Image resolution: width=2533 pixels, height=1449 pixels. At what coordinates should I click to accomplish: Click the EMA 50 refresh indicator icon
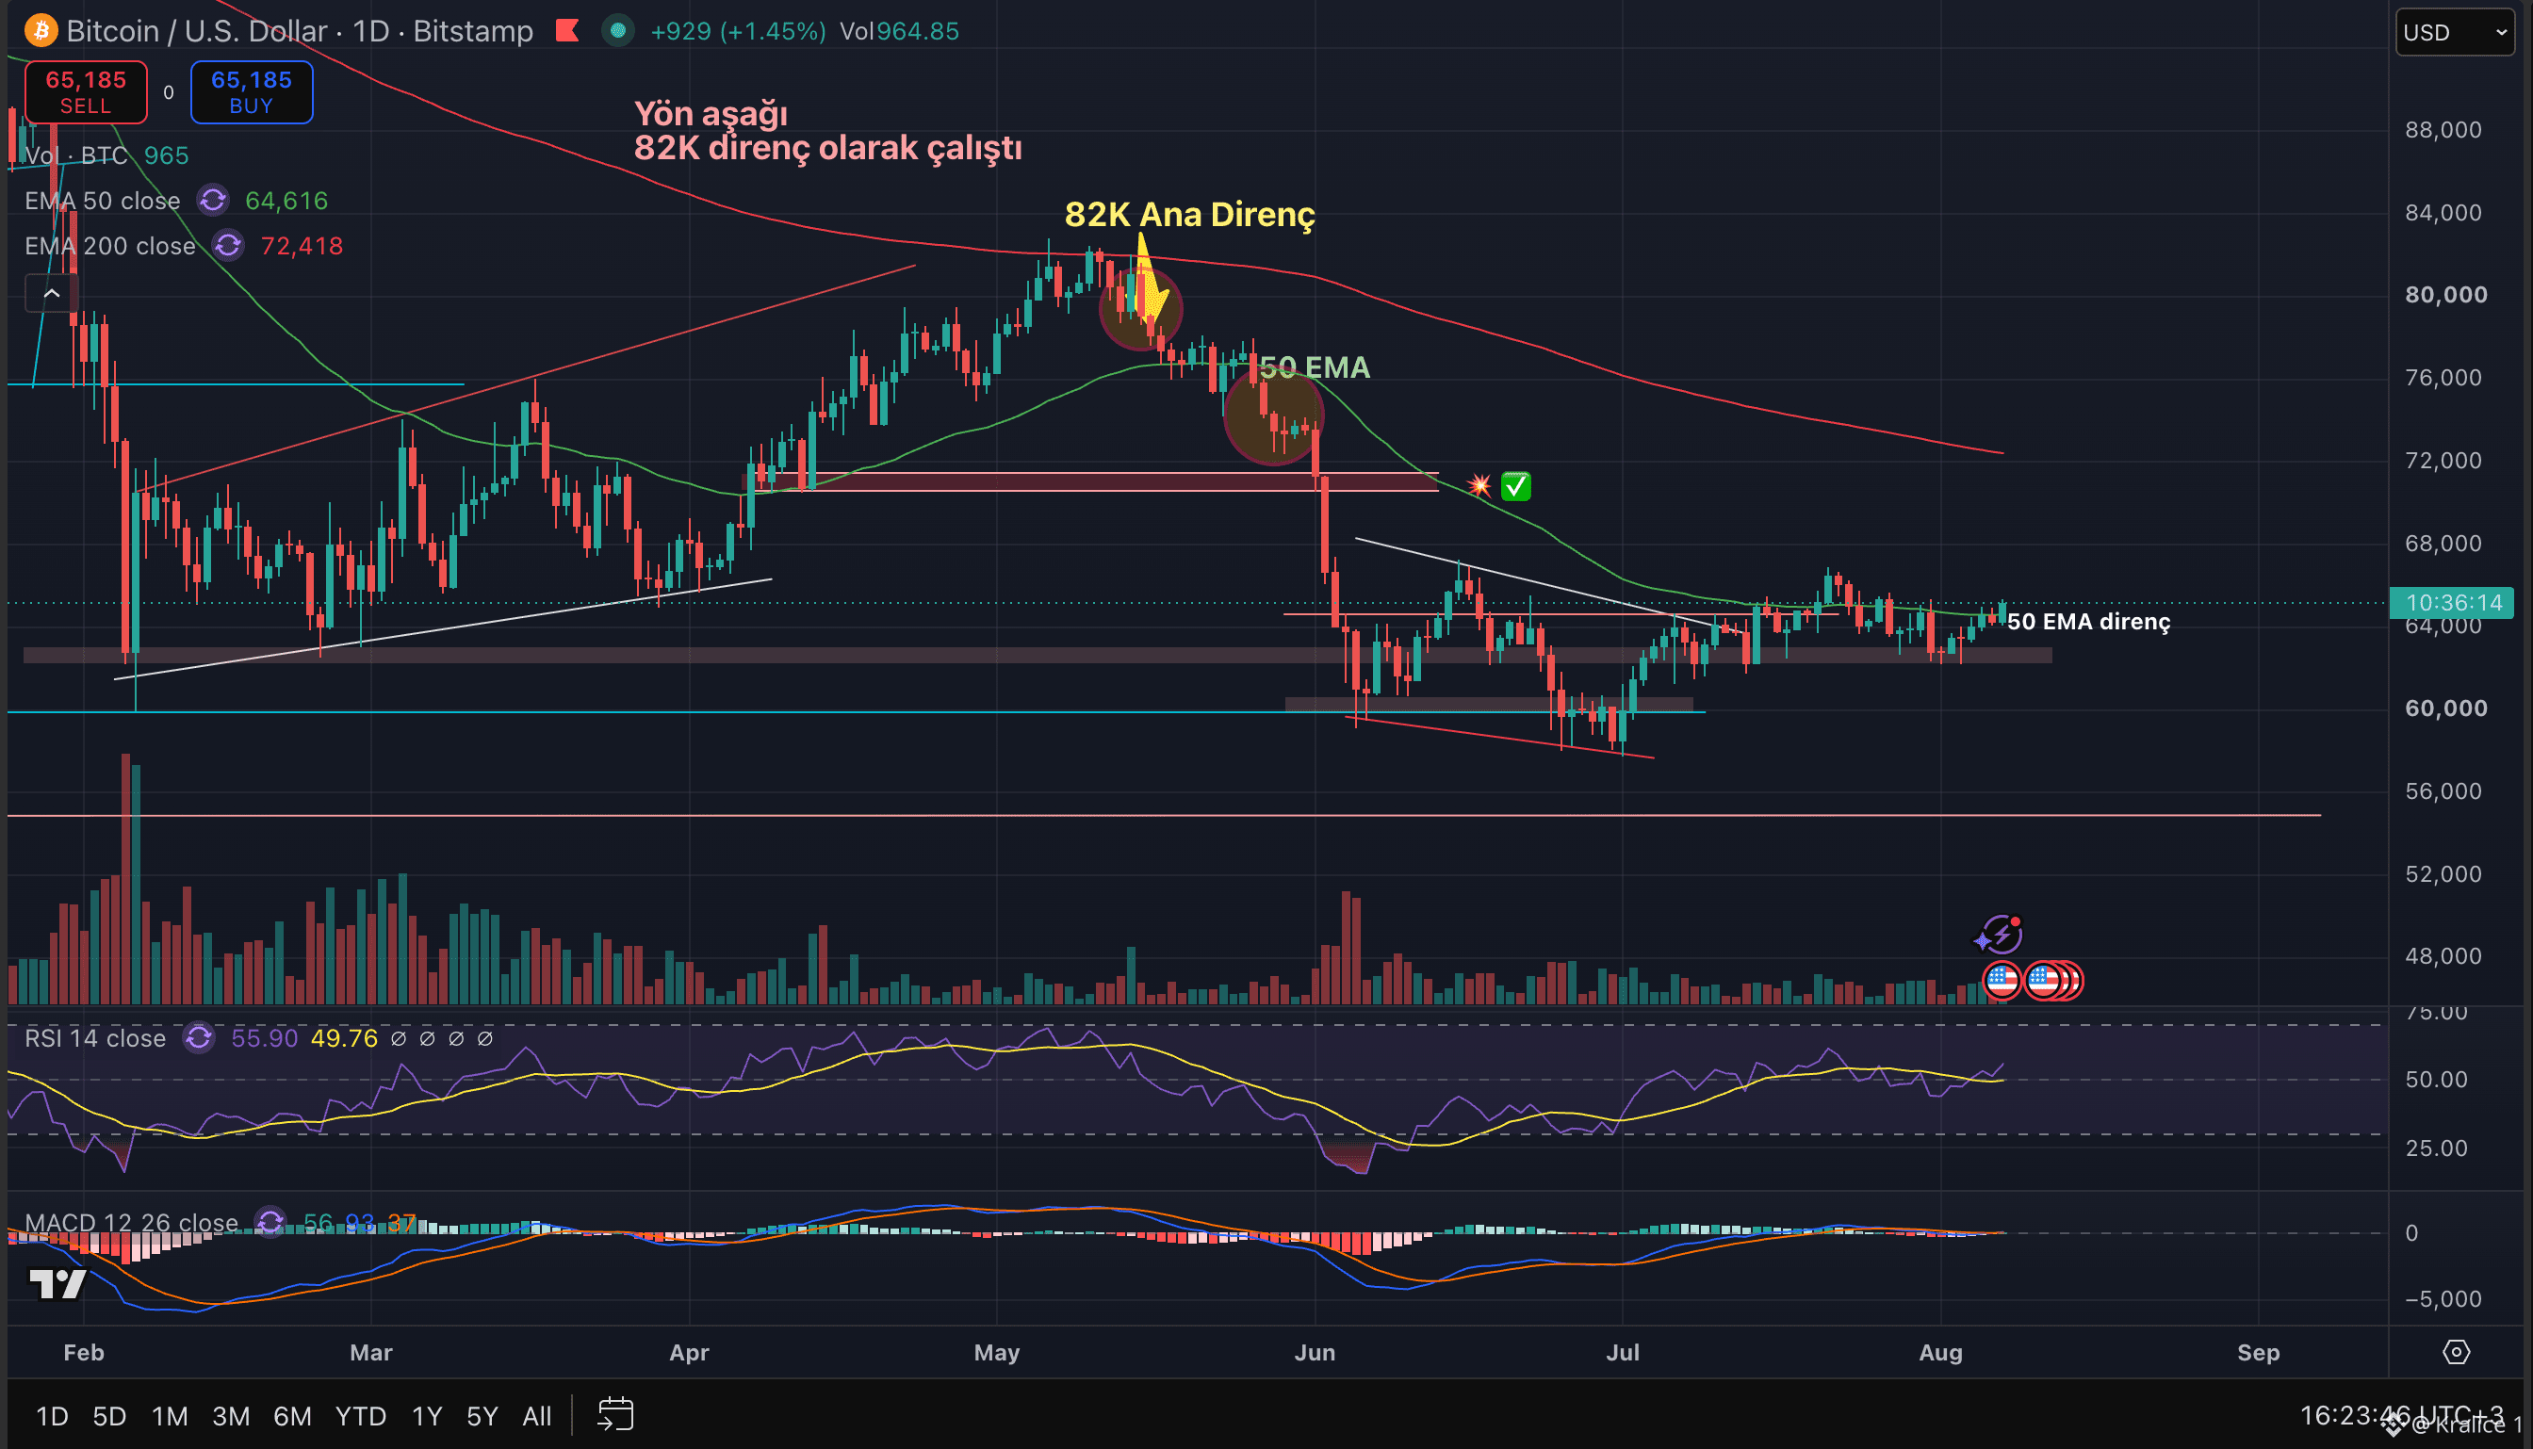(213, 200)
